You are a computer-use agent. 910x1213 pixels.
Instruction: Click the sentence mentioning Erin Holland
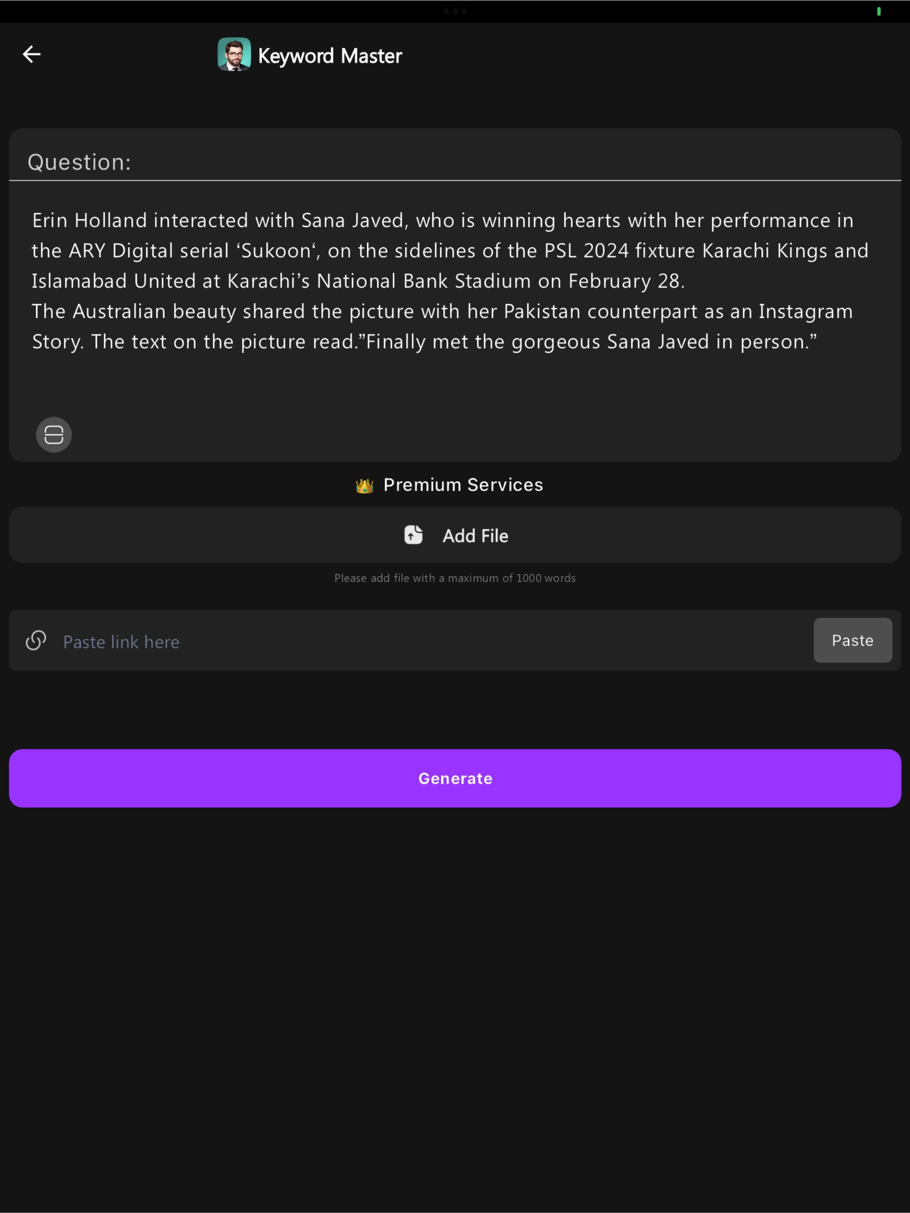[443, 221]
